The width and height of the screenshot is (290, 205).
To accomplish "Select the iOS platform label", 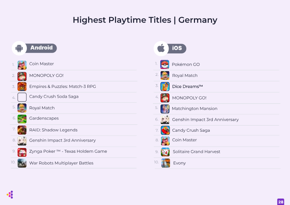I will pyautogui.click(x=177, y=48).
